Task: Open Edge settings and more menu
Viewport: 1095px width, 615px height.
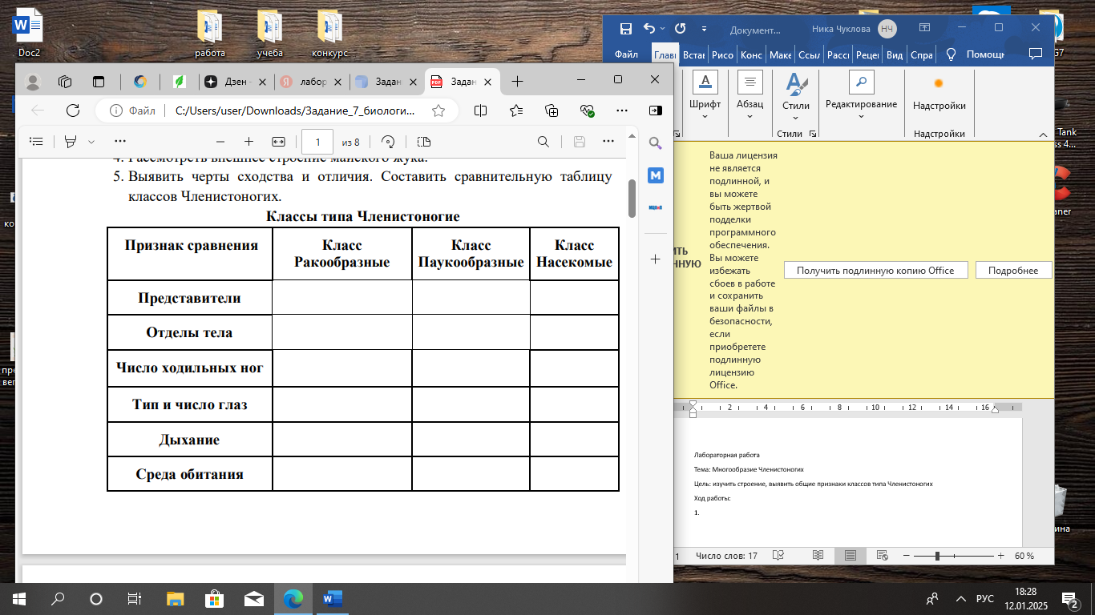Action: tap(622, 111)
